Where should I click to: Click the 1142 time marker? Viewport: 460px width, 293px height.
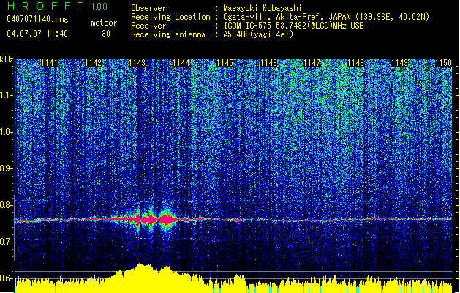93,63
